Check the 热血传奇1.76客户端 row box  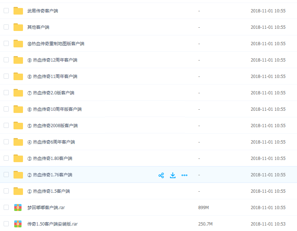pos(6,175)
